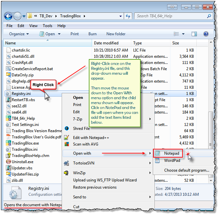The height and width of the screenshot is (216, 221).
Task: Sort by the Size column header
Action: [x=183, y=43]
